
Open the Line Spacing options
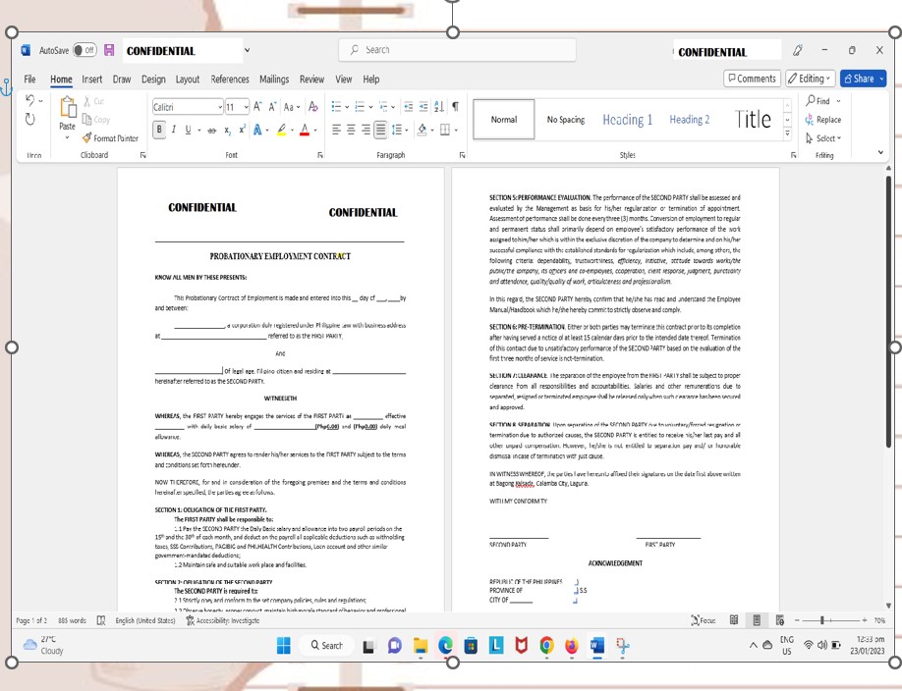[399, 130]
